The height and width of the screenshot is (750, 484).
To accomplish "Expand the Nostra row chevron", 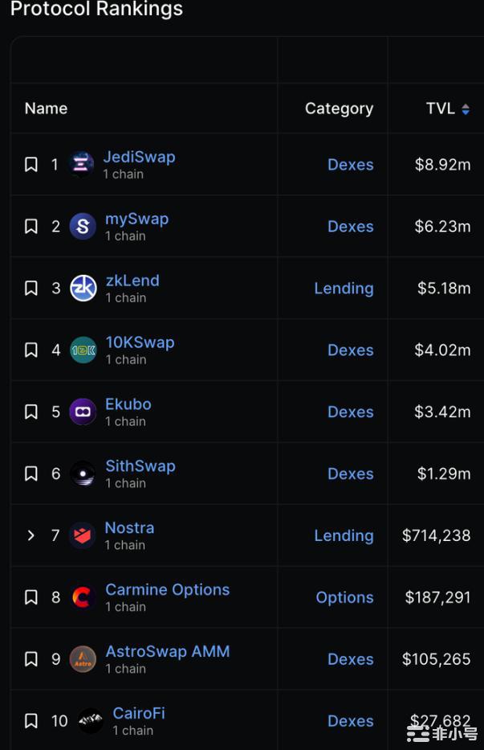I will pos(31,535).
